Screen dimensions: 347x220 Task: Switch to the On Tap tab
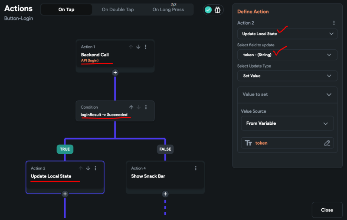click(x=66, y=10)
